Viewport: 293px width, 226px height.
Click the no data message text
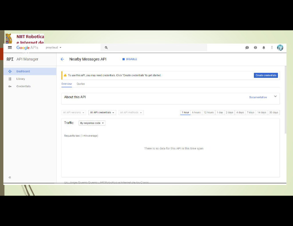tap(174, 149)
